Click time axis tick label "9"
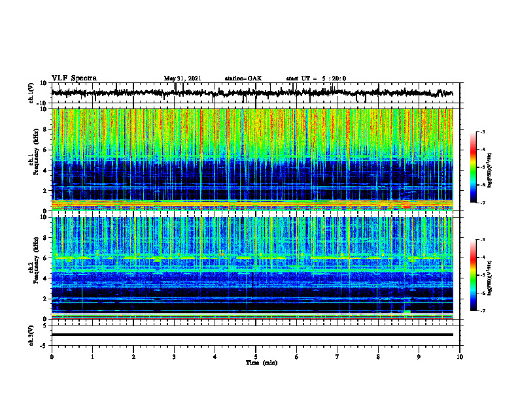The width and height of the screenshot is (518, 400). 419,357
